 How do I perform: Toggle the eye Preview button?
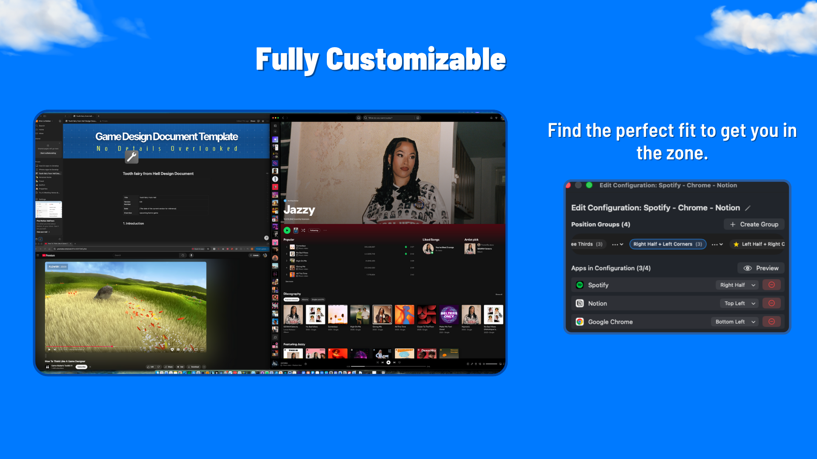[761, 268]
